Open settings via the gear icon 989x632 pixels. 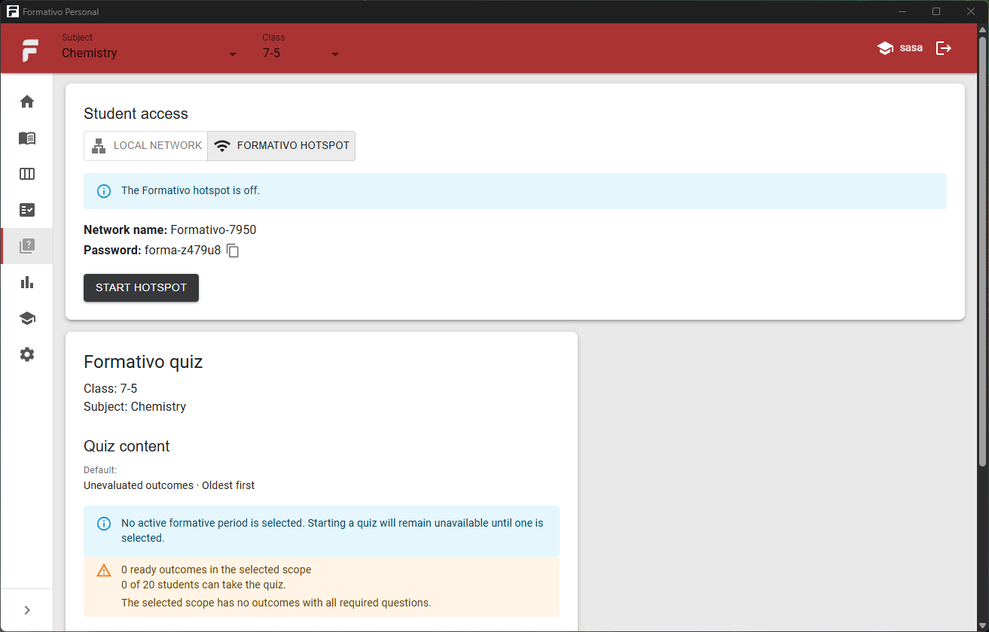click(27, 354)
